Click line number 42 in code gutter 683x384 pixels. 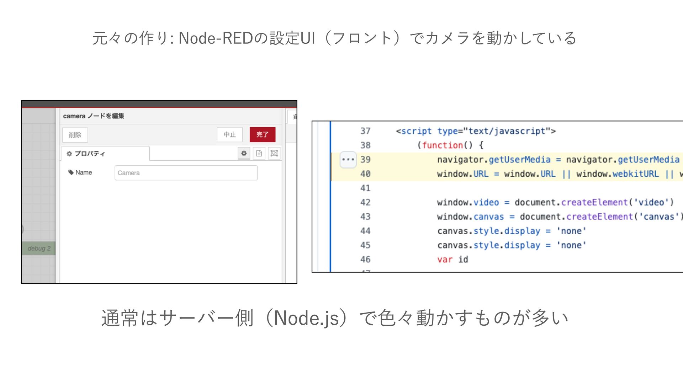tap(365, 202)
